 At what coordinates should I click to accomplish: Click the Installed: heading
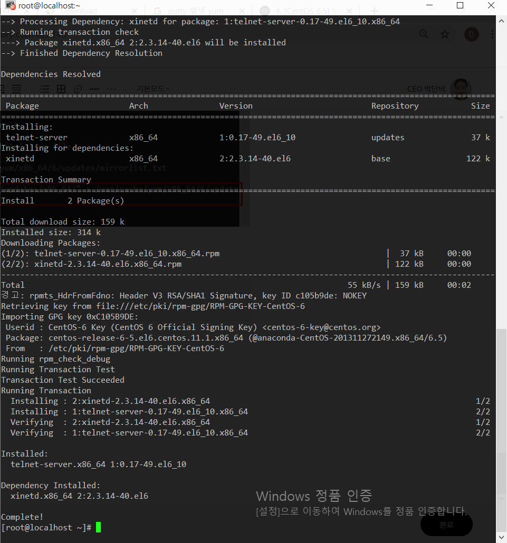point(25,454)
